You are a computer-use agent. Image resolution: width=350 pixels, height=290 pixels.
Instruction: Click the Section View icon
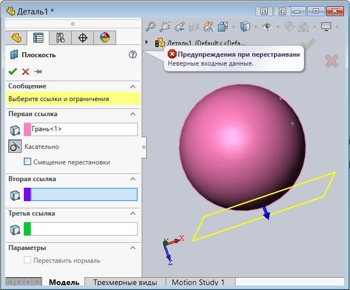pos(194,27)
